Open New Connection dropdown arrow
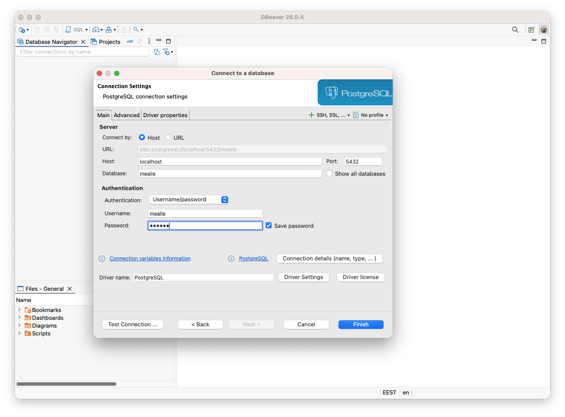The image size is (565, 417). click(x=27, y=30)
